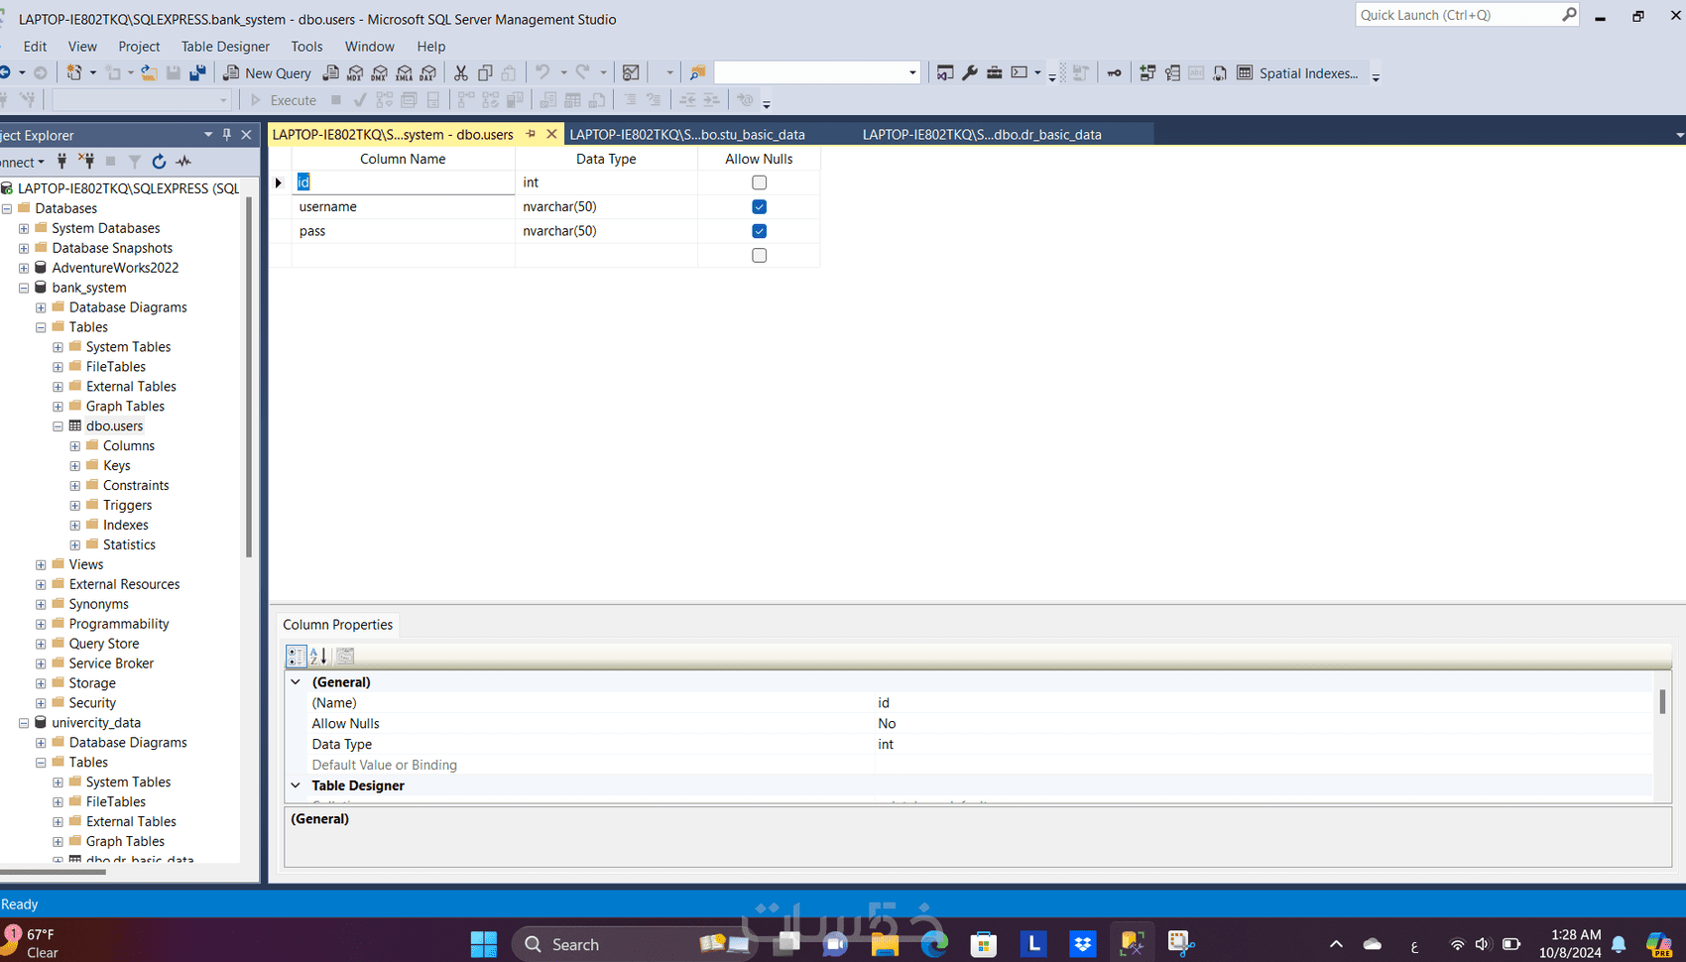The width and height of the screenshot is (1686, 962).
Task: Click the username column name cell
Action: (x=403, y=206)
